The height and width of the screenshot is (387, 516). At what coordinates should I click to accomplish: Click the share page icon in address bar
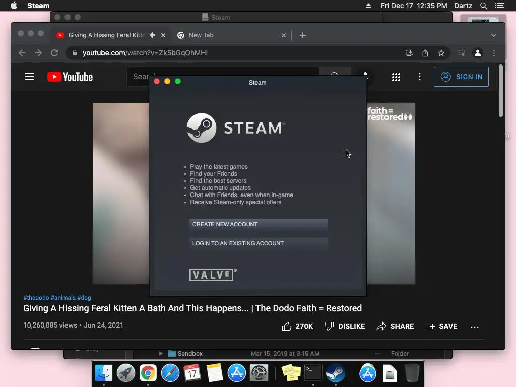(x=425, y=53)
